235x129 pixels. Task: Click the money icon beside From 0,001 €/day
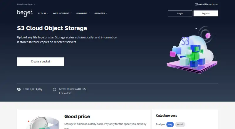19,89
